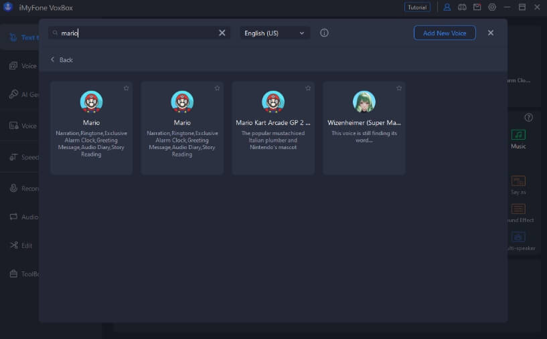
Task: Clear the mario search text
Action: (x=222, y=33)
